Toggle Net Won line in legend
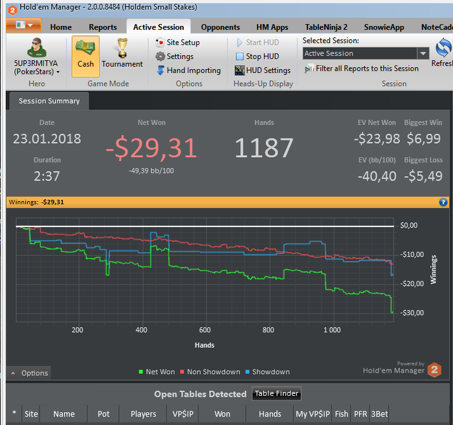 tap(156, 372)
